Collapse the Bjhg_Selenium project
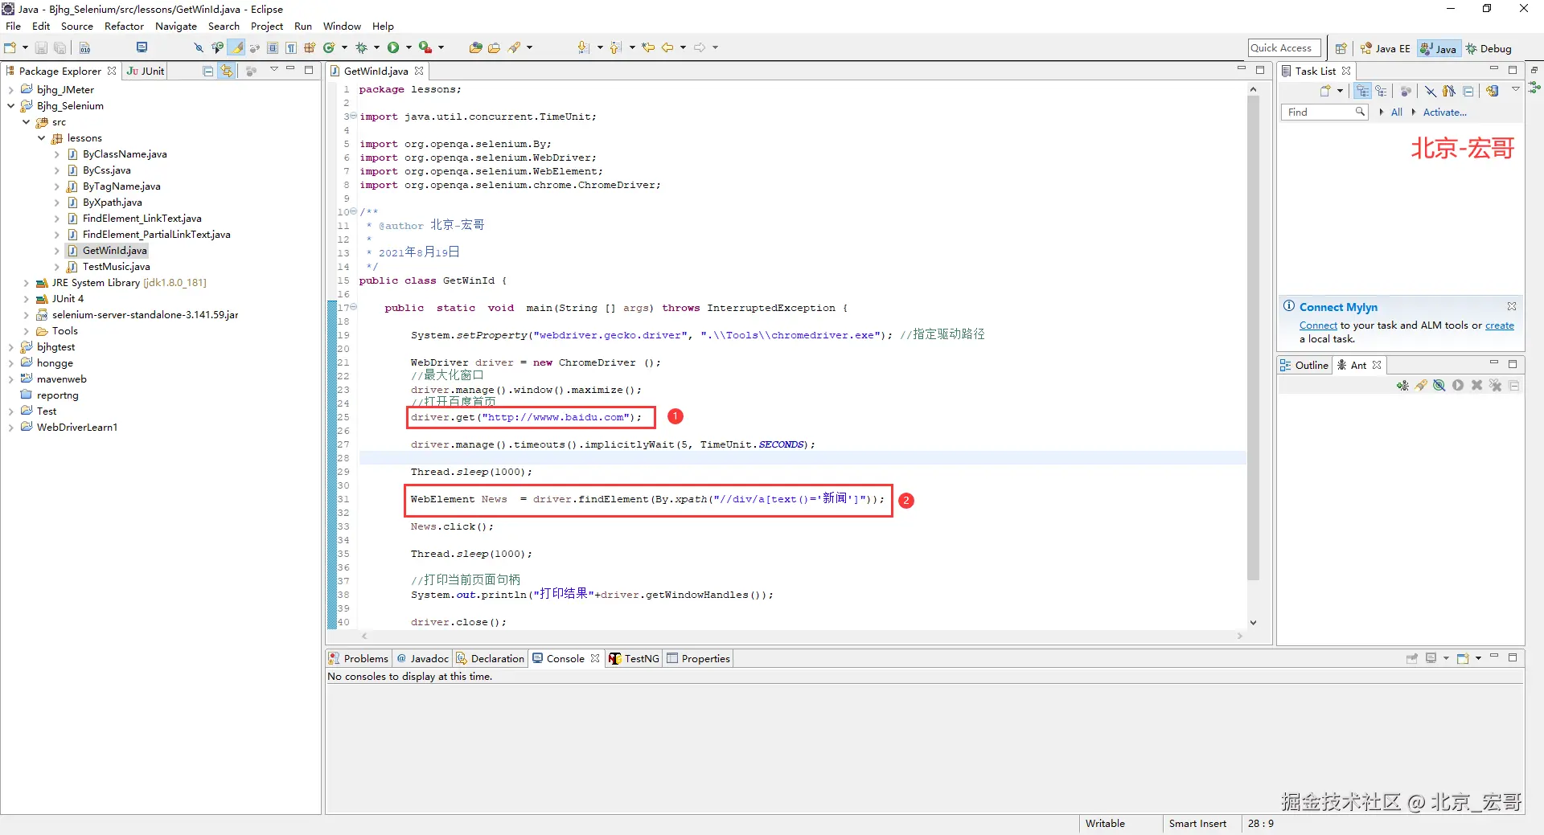This screenshot has height=835, width=1544. (x=11, y=106)
